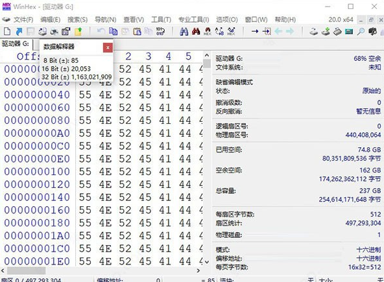Click the 状态 value 原始的
Screen dimensions: 384x282
(x=372, y=91)
